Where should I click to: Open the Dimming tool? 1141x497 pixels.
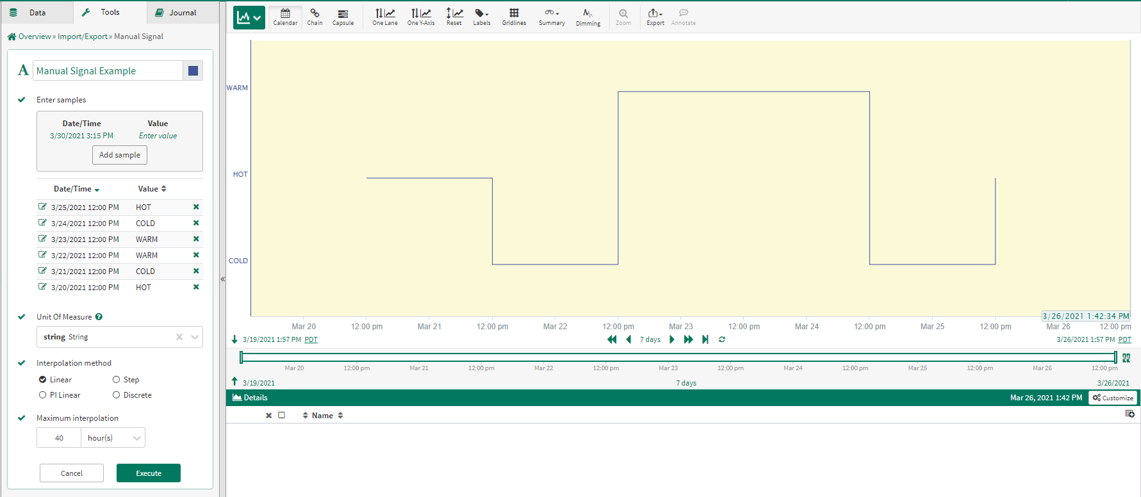[587, 17]
